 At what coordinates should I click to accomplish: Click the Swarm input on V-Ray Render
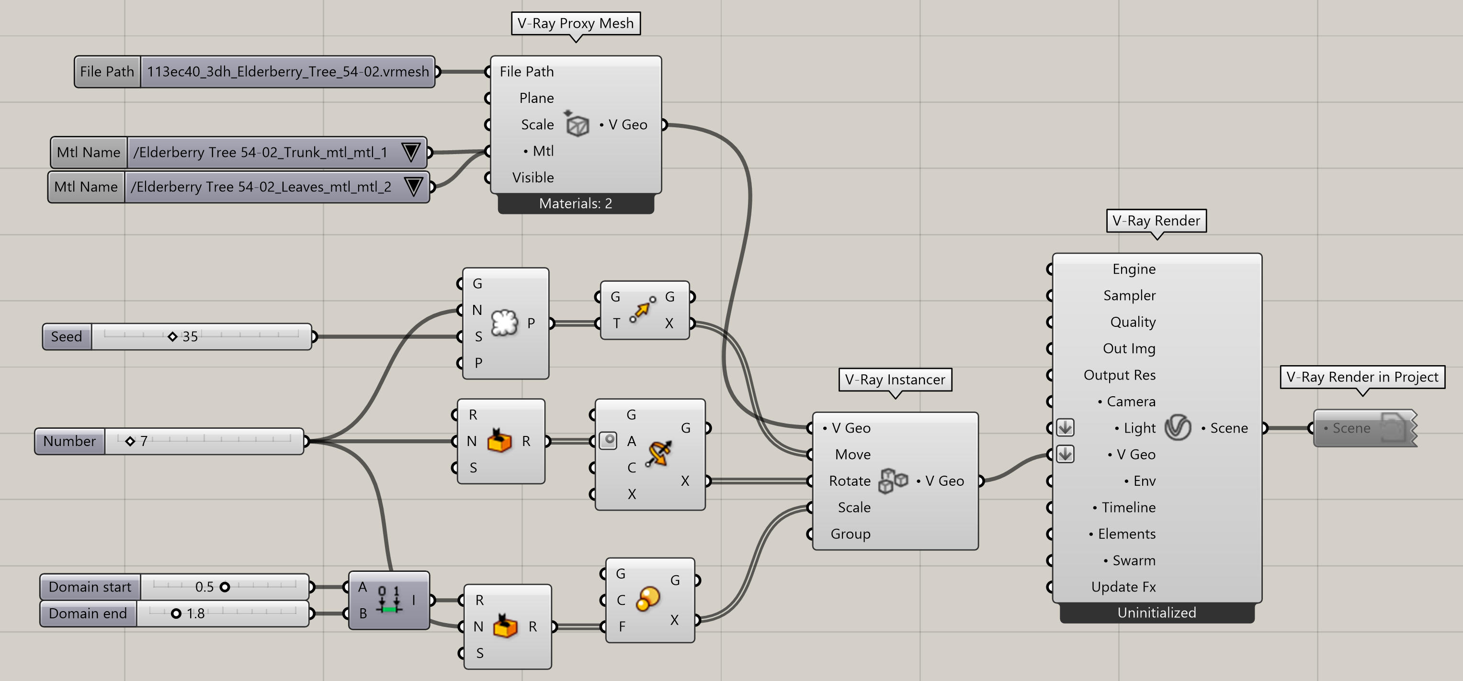(1129, 561)
